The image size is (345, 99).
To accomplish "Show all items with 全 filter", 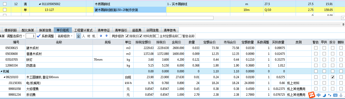I will tap(78, 36).
